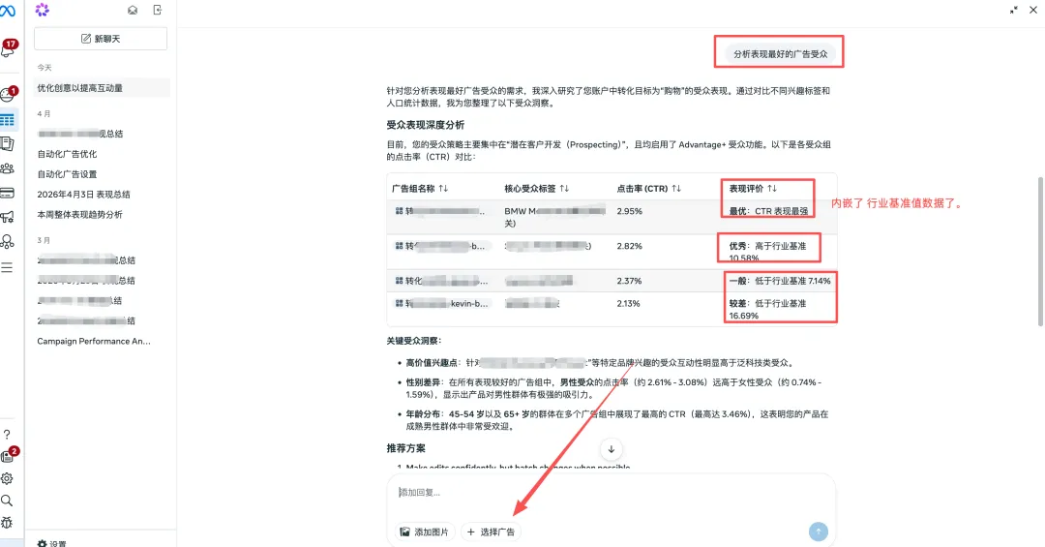Screen dimensions: 1045x547
Task: Click the news icon with 2 badge
Action: tap(8, 456)
